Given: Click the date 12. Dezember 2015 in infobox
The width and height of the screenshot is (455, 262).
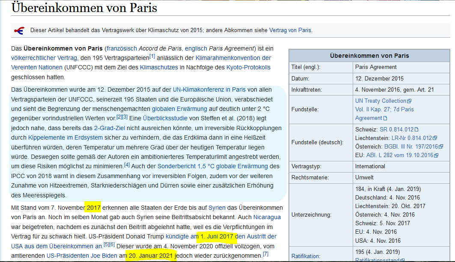Looking at the screenshot, I should point(379,79).
